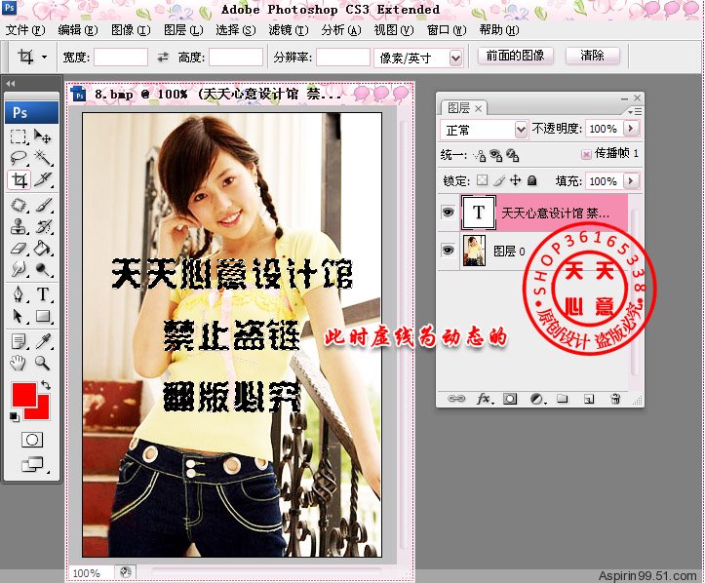Select the Crop tool in toolbox
This screenshot has height=583, width=705.
[x=19, y=179]
